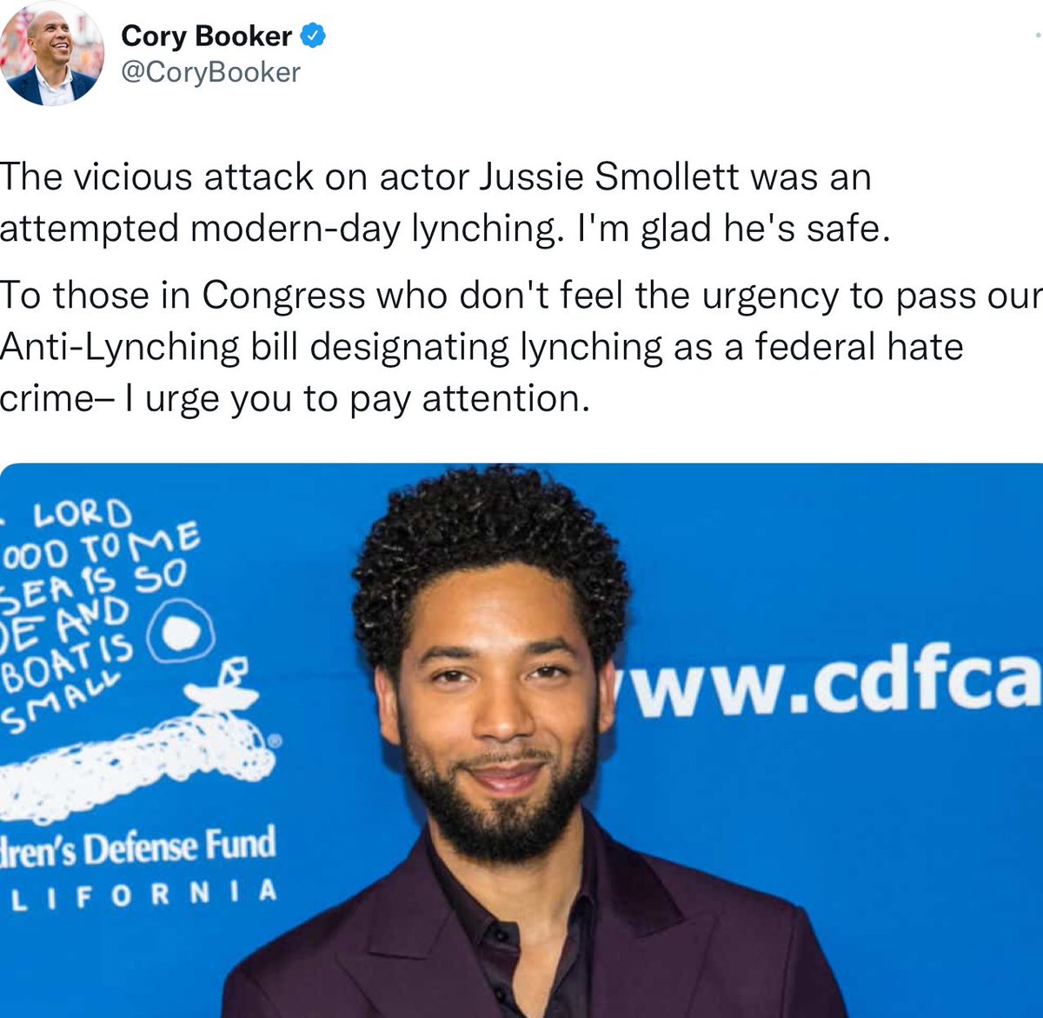Viewport: 1043px width, 1018px height.
Task: Click the blue verified checkmark badge
Action: (x=313, y=36)
